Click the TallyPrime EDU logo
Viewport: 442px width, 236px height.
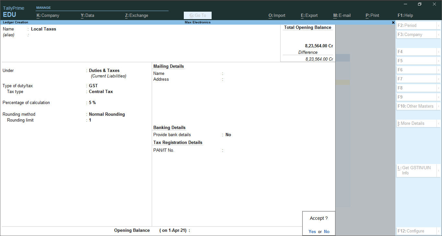point(14,12)
